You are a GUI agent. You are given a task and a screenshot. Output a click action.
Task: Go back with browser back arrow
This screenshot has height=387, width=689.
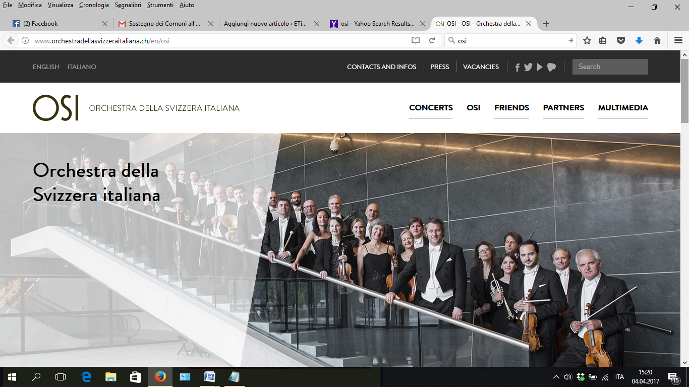pos(11,41)
